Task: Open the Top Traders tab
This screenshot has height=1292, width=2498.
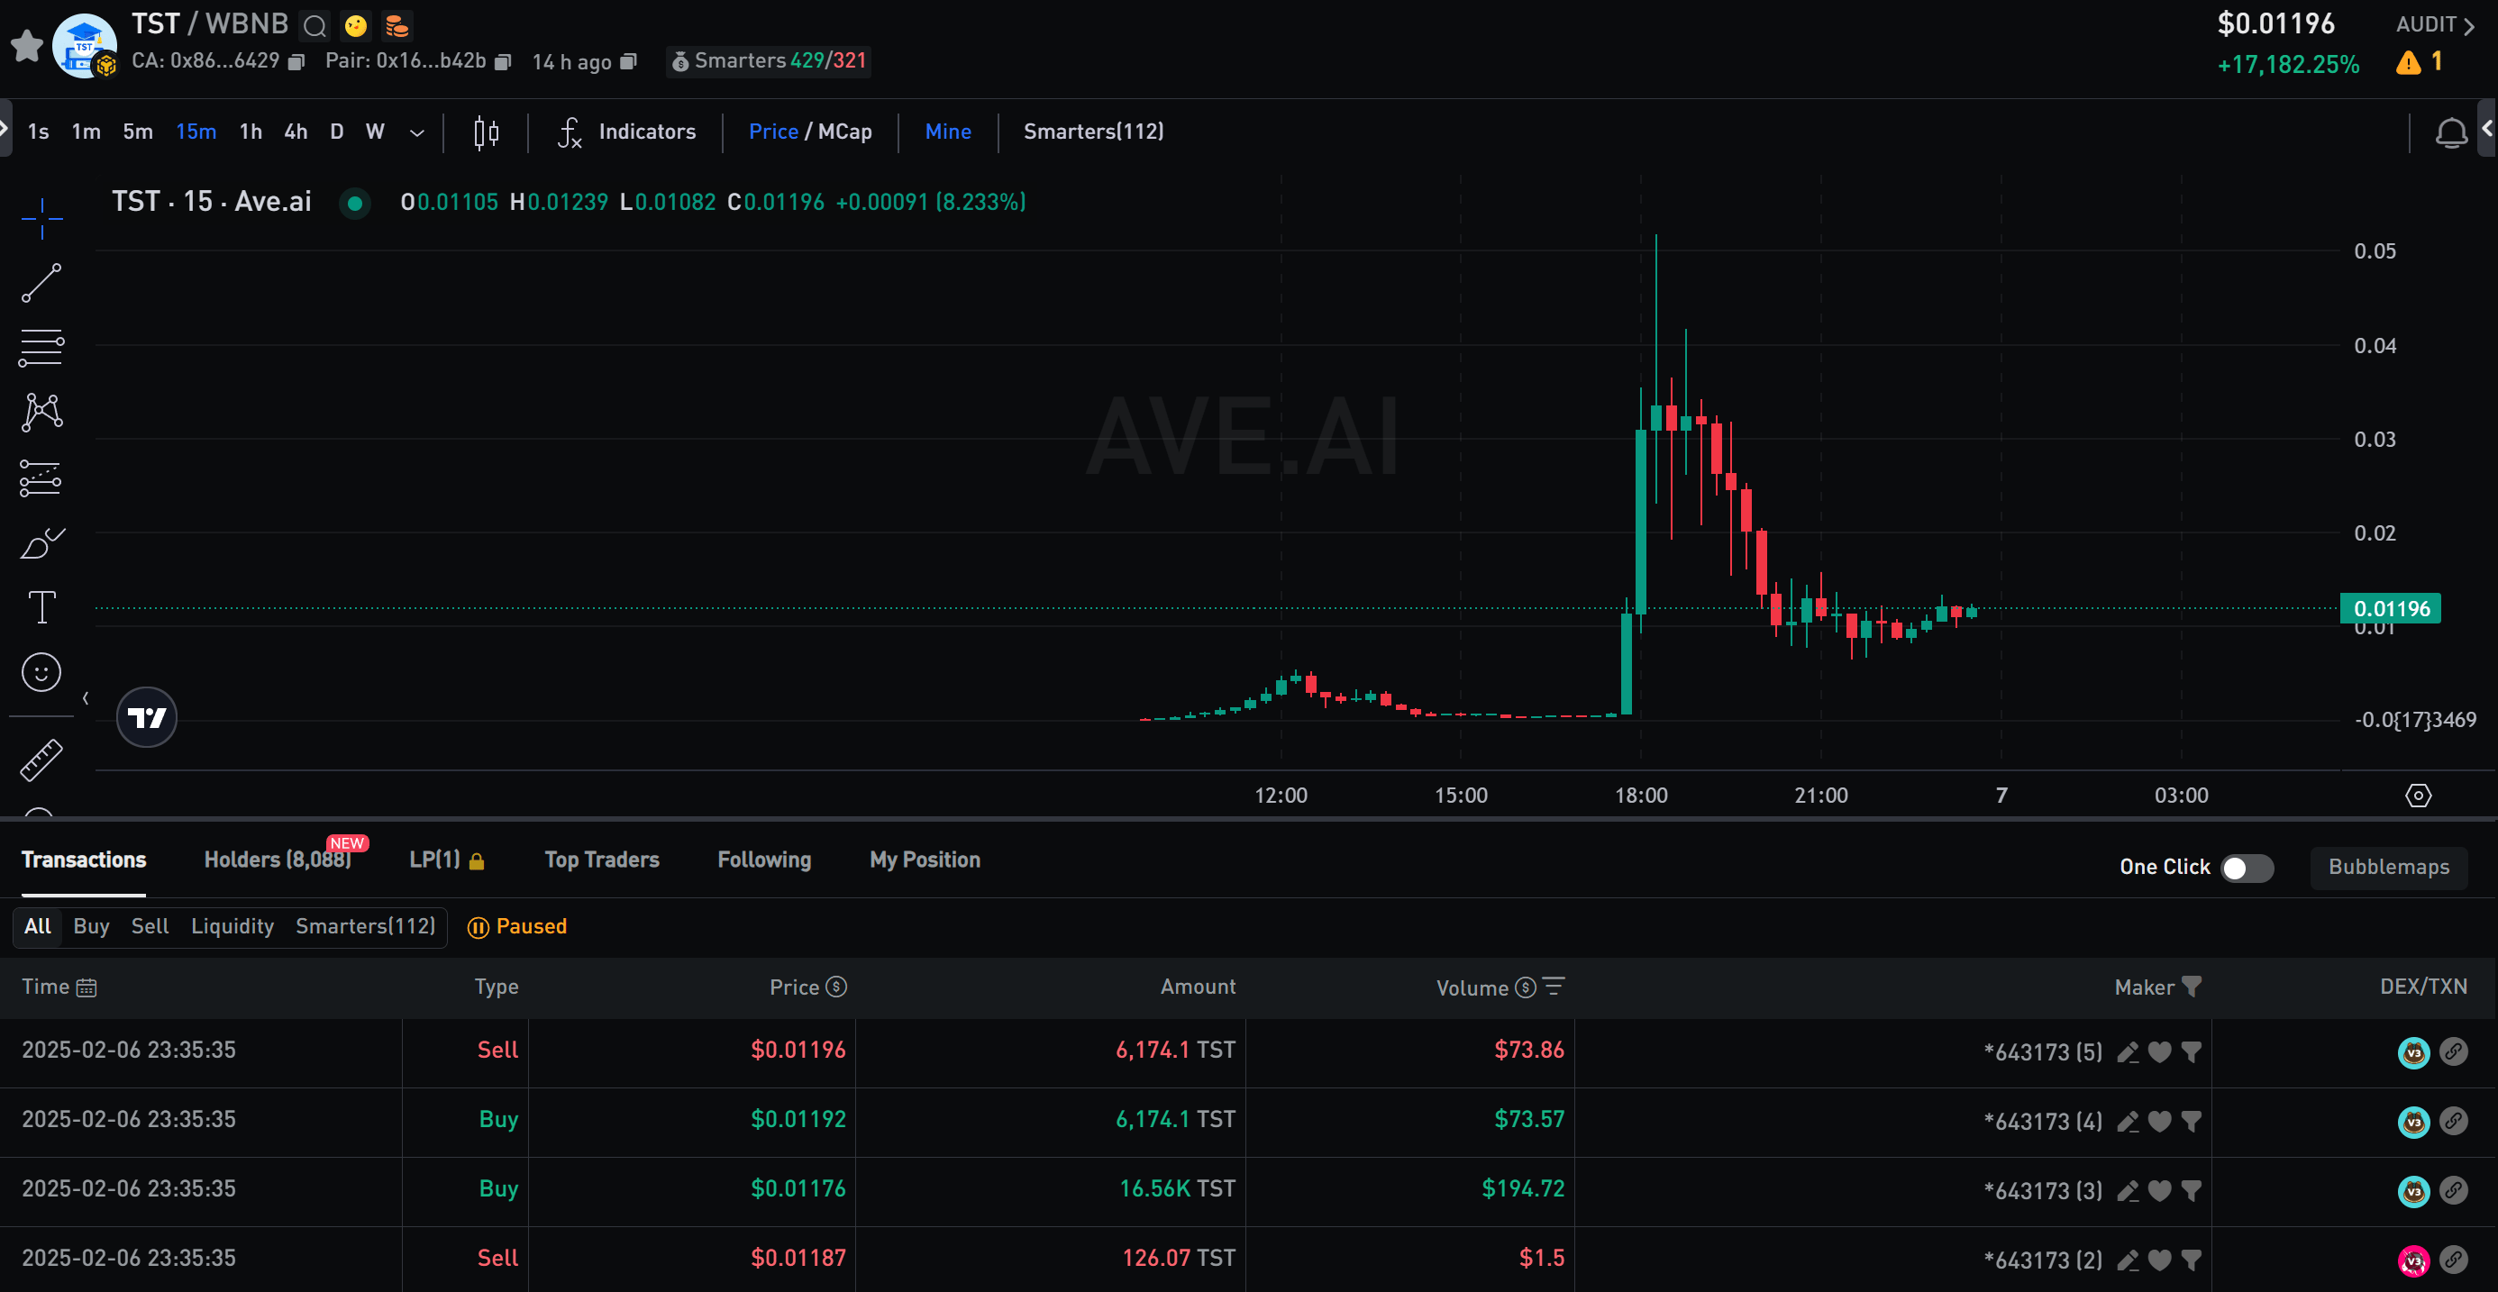Action: pyautogui.click(x=601, y=860)
